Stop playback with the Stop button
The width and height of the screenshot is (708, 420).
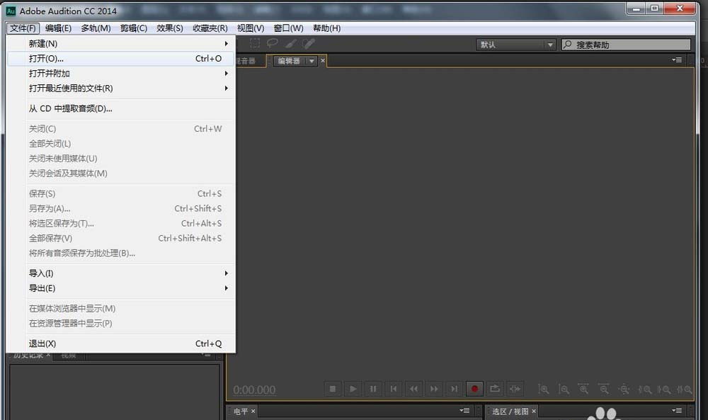333,389
